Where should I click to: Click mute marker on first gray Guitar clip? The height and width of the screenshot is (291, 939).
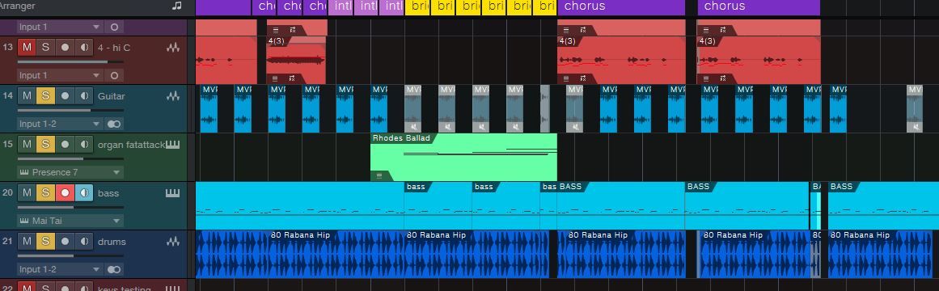[x=414, y=127]
